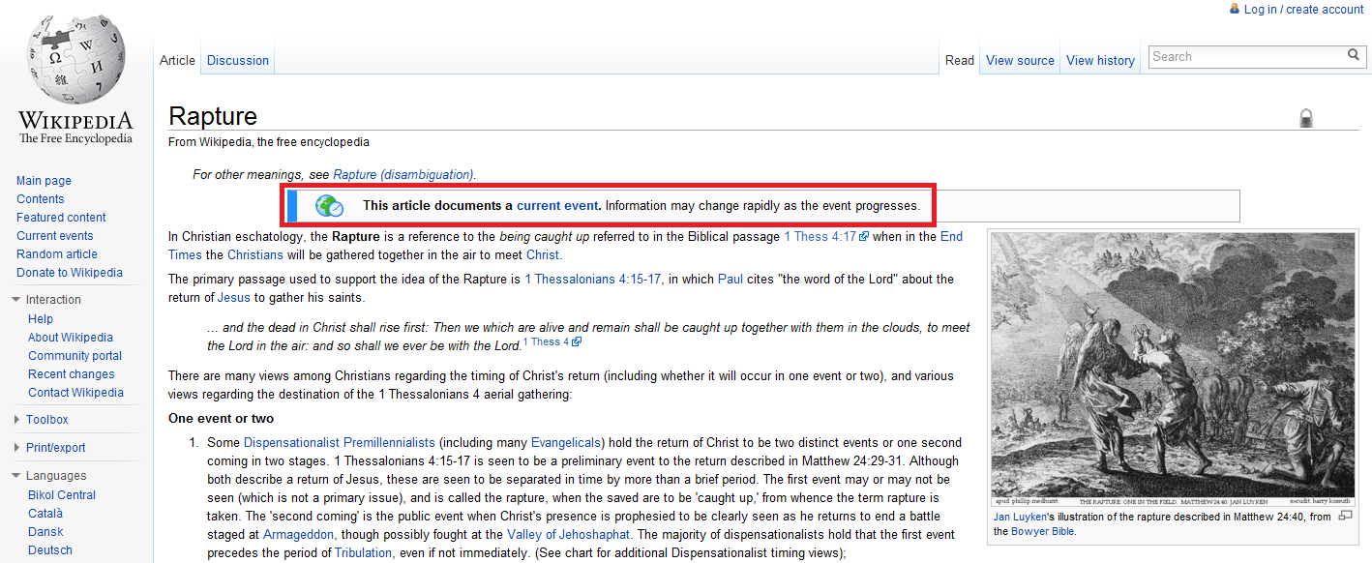Screen dimensions: 1372x563
Task: Open the Armageddon link
Action: [x=299, y=535]
